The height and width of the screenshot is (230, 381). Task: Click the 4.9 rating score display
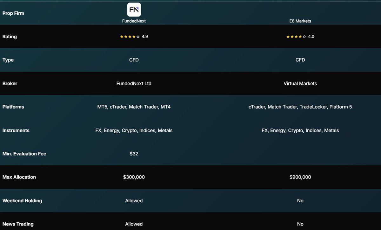(x=145, y=36)
